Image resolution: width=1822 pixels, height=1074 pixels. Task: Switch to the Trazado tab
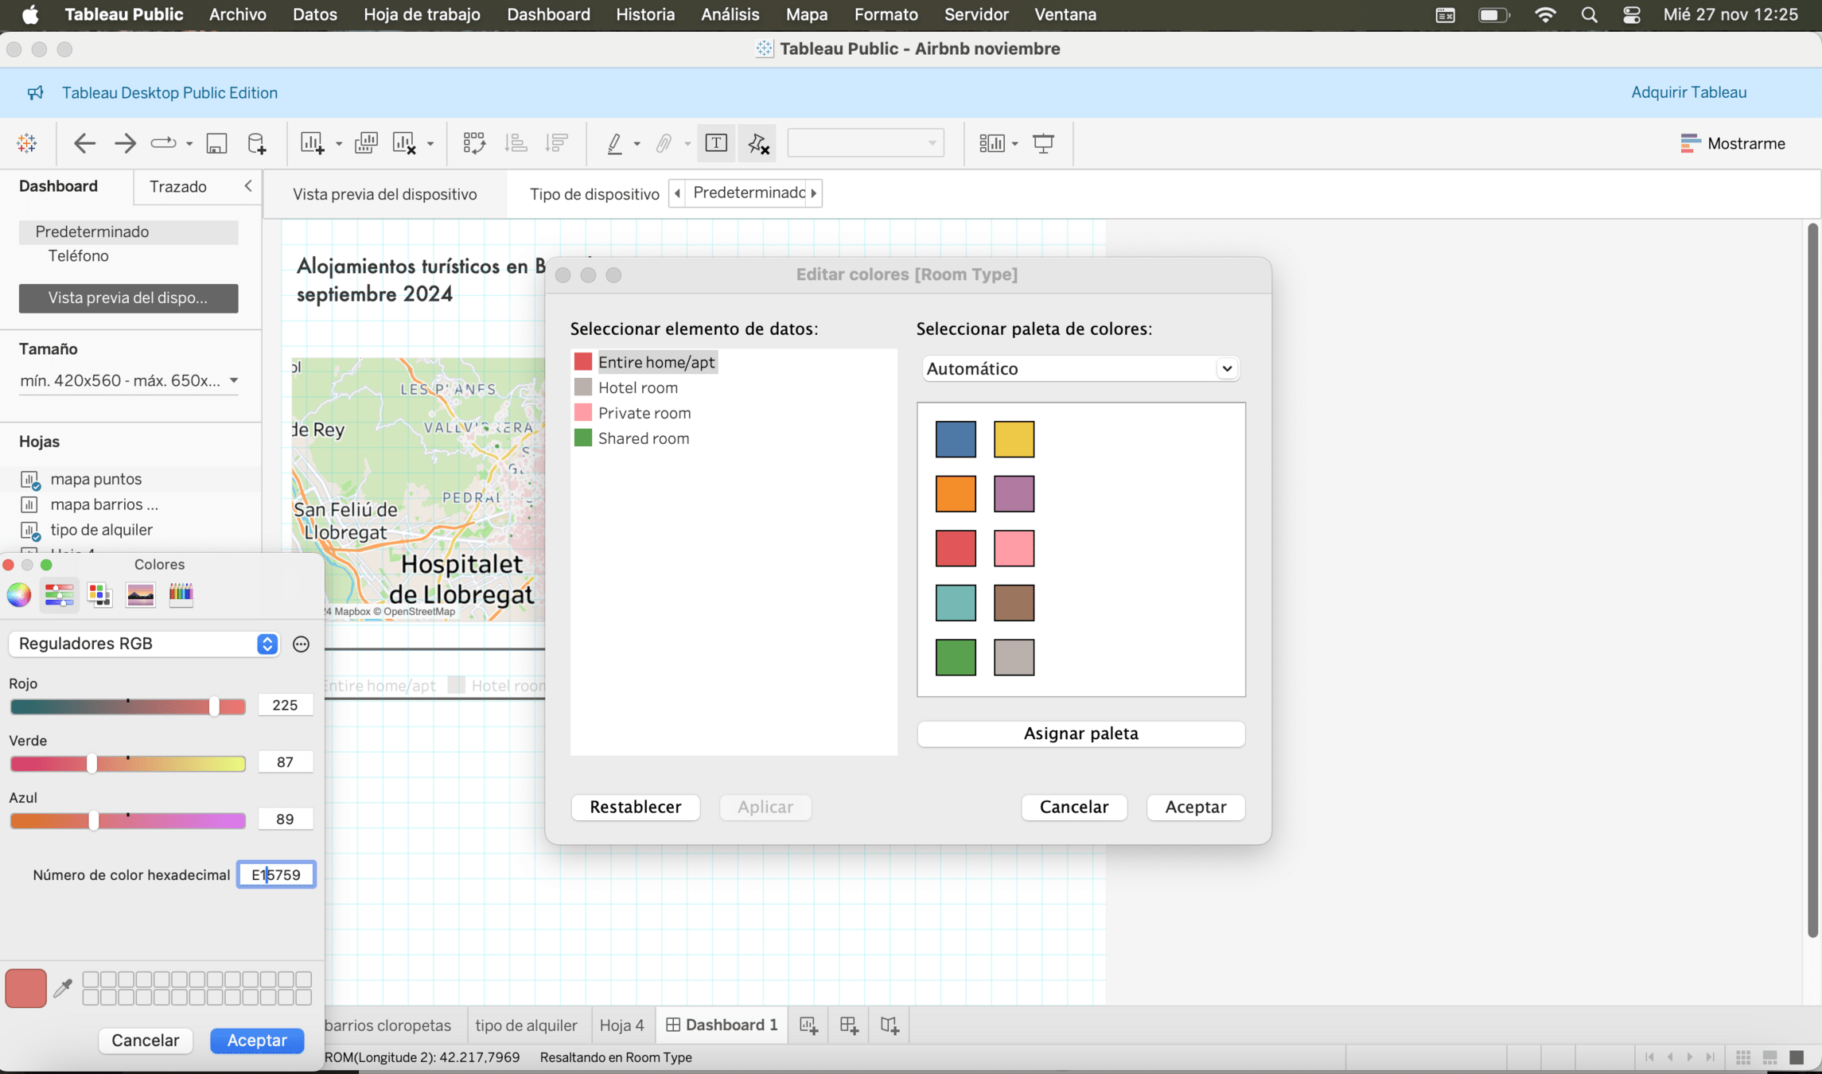point(178,186)
